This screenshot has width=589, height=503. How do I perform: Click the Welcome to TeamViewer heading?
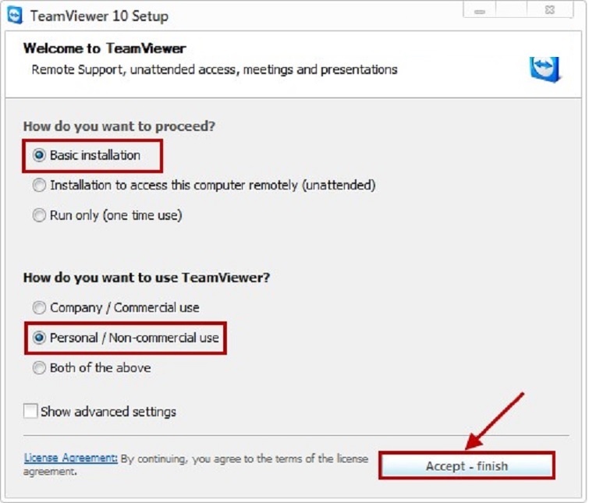(105, 48)
